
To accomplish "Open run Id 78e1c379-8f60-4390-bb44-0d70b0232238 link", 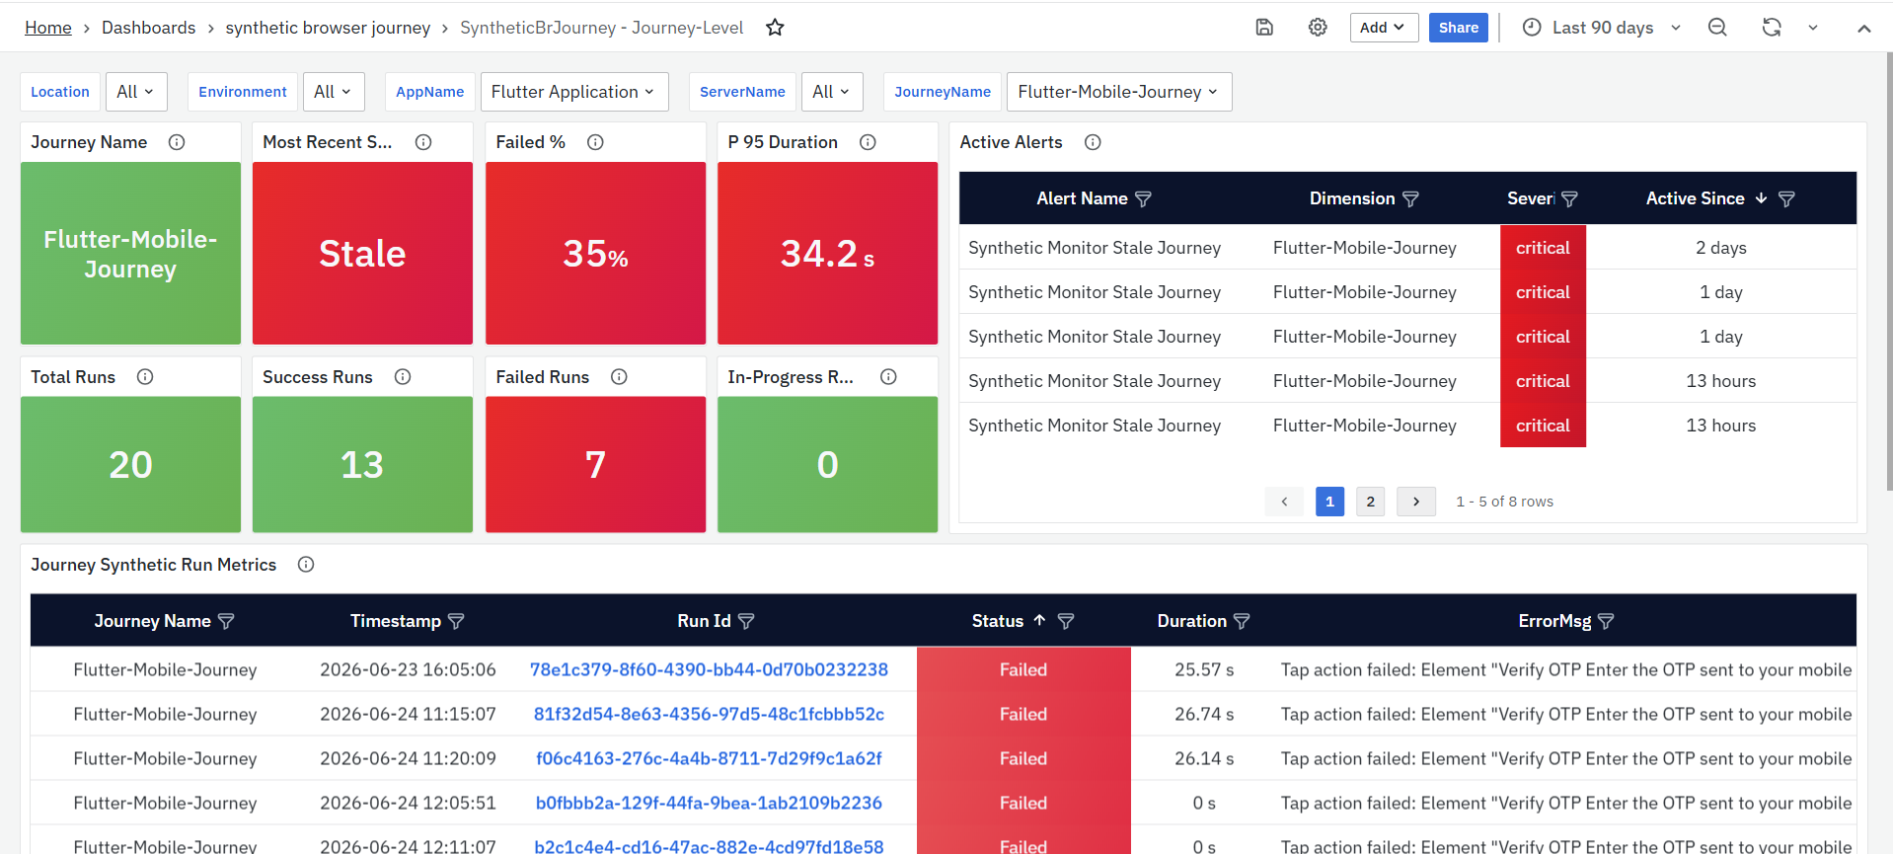I will 709,669.
